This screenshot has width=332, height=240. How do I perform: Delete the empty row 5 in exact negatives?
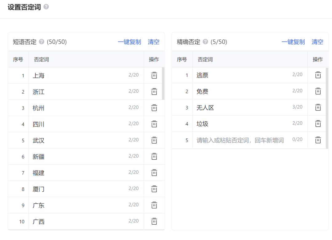tap(318, 140)
